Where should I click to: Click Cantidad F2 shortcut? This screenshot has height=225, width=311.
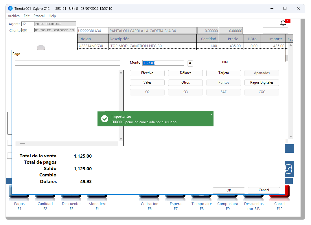(x=45, y=206)
